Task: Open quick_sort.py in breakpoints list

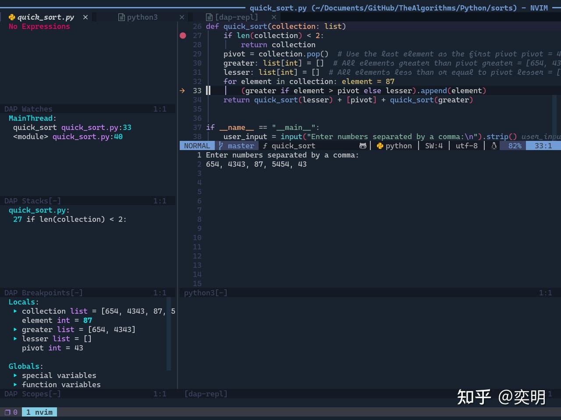Action: [39, 210]
